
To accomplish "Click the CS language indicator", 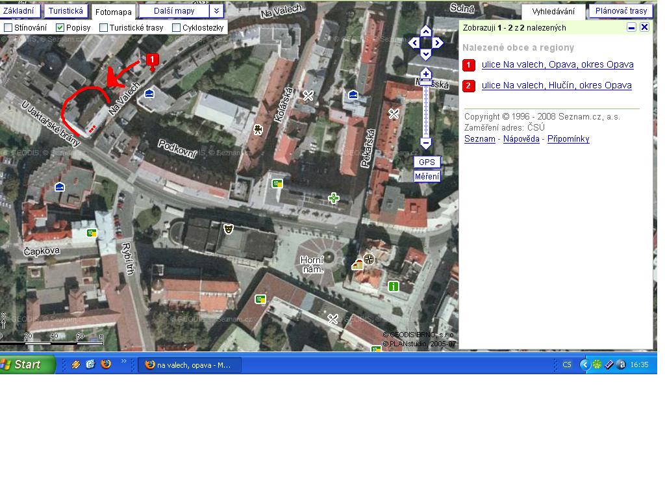I will click(x=566, y=365).
